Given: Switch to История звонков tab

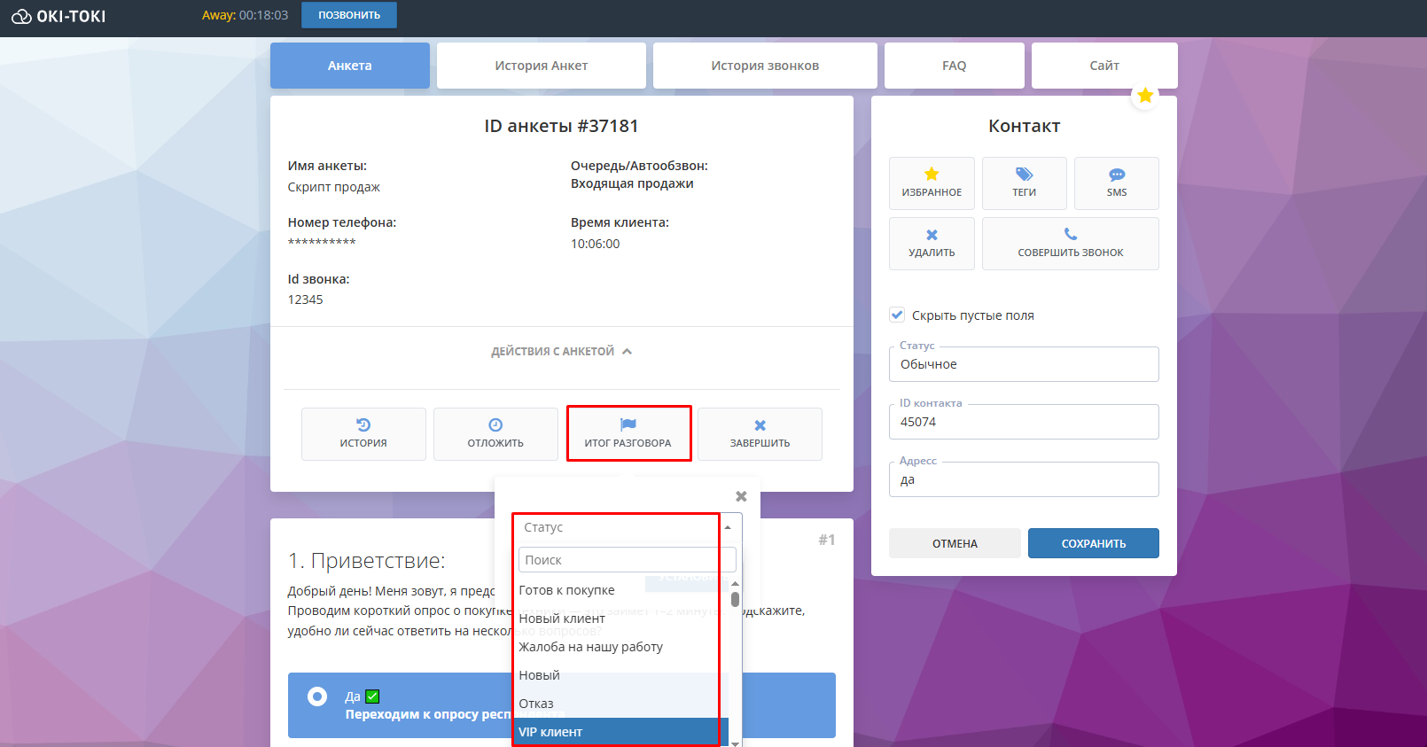Looking at the screenshot, I should tap(765, 66).
